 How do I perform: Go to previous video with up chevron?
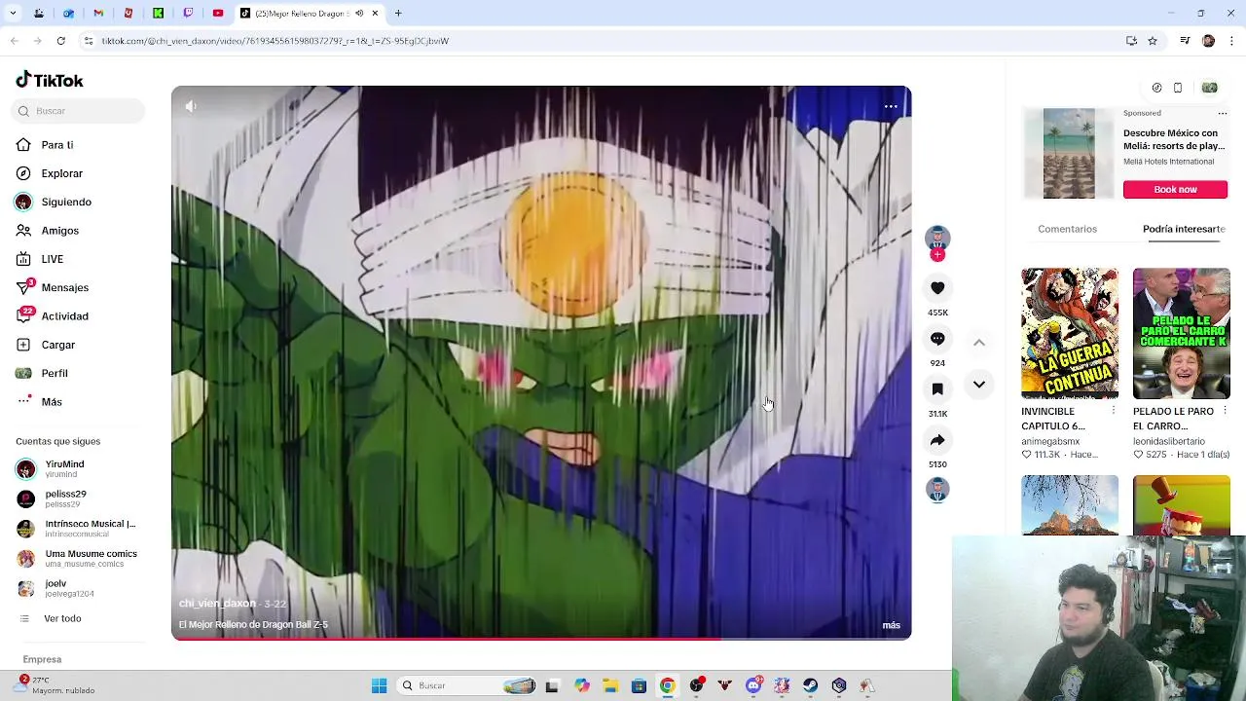pos(979,343)
